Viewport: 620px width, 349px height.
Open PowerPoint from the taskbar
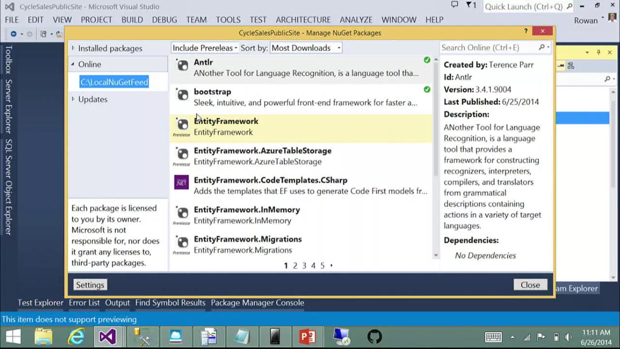pyautogui.click(x=308, y=336)
